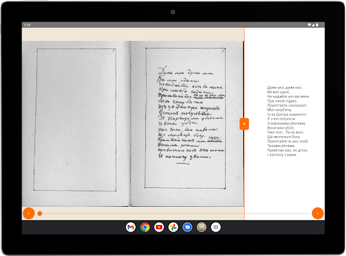
Task: Tap the battery indicator in the status bar
Action: coord(317,25)
